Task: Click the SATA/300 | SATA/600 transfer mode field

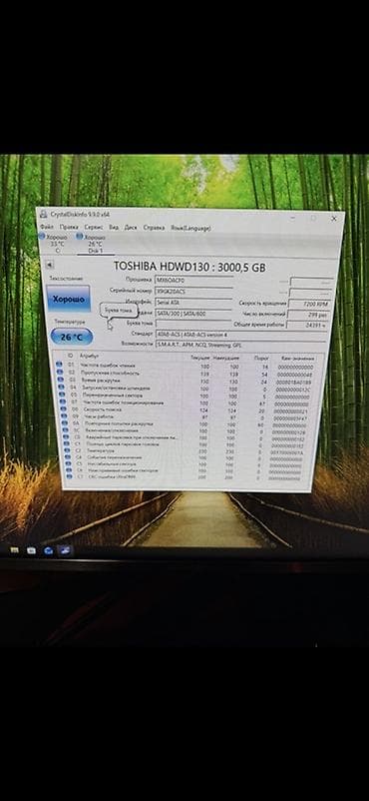Action: 193,314
